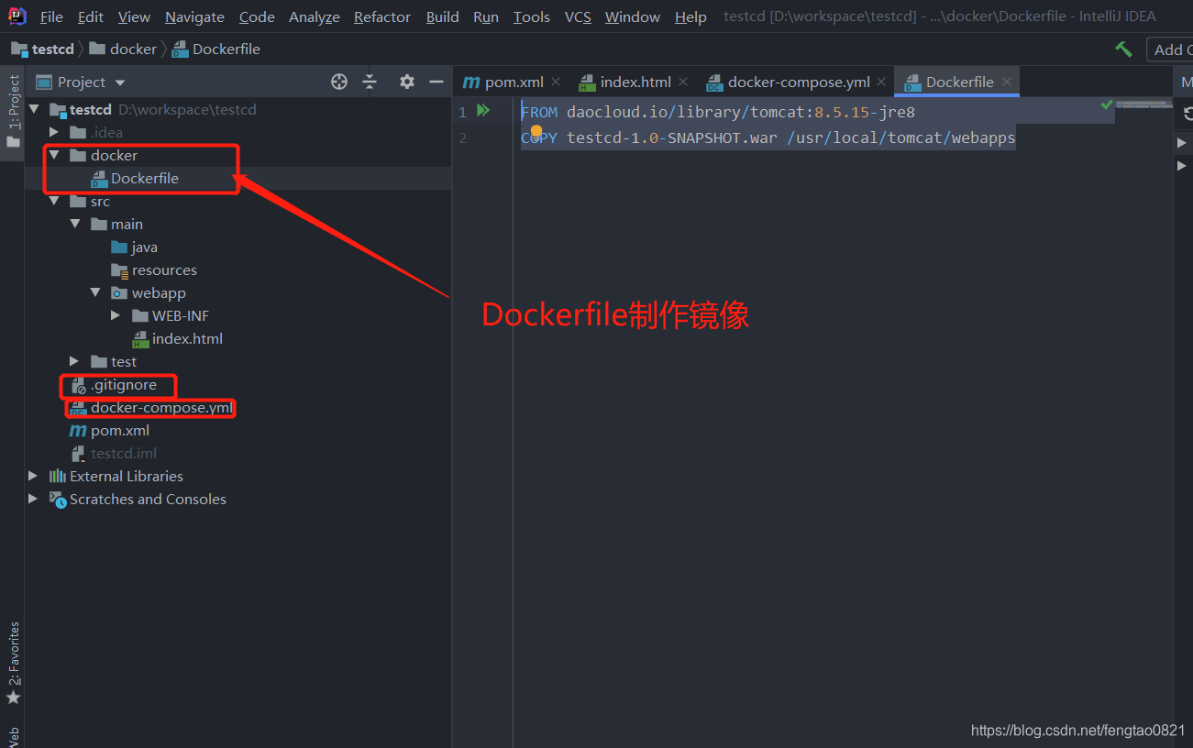This screenshot has width=1193, height=748.
Task: Click the resources folder icon
Action: pos(119,269)
